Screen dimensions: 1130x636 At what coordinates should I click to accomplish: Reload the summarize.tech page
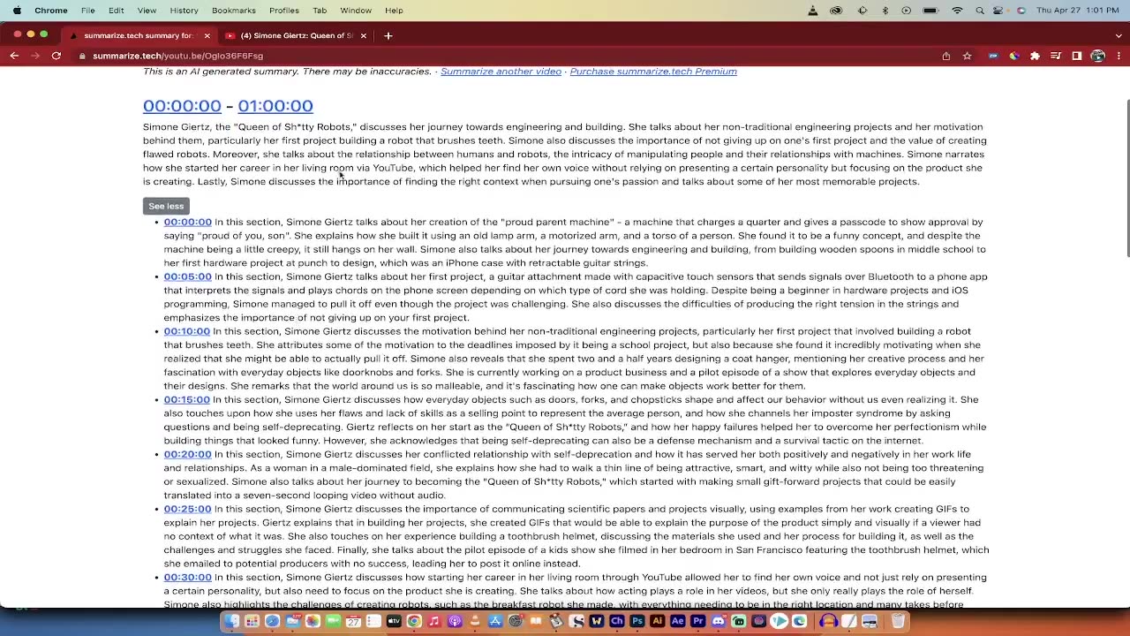(56, 56)
